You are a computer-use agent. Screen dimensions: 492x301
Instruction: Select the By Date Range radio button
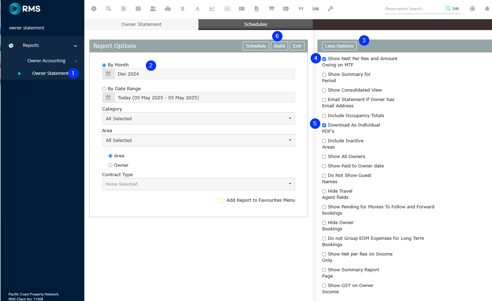click(104, 89)
